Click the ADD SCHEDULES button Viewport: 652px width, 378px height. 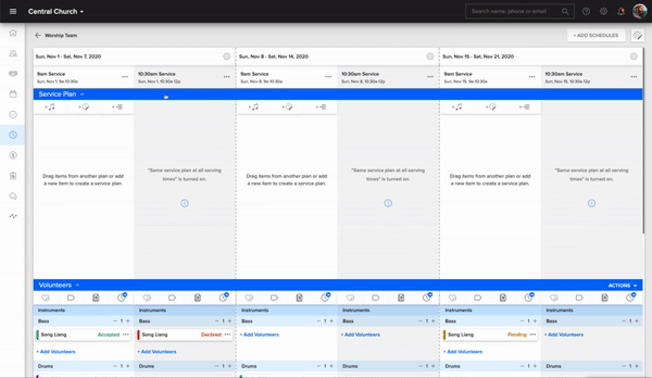(596, 35)
